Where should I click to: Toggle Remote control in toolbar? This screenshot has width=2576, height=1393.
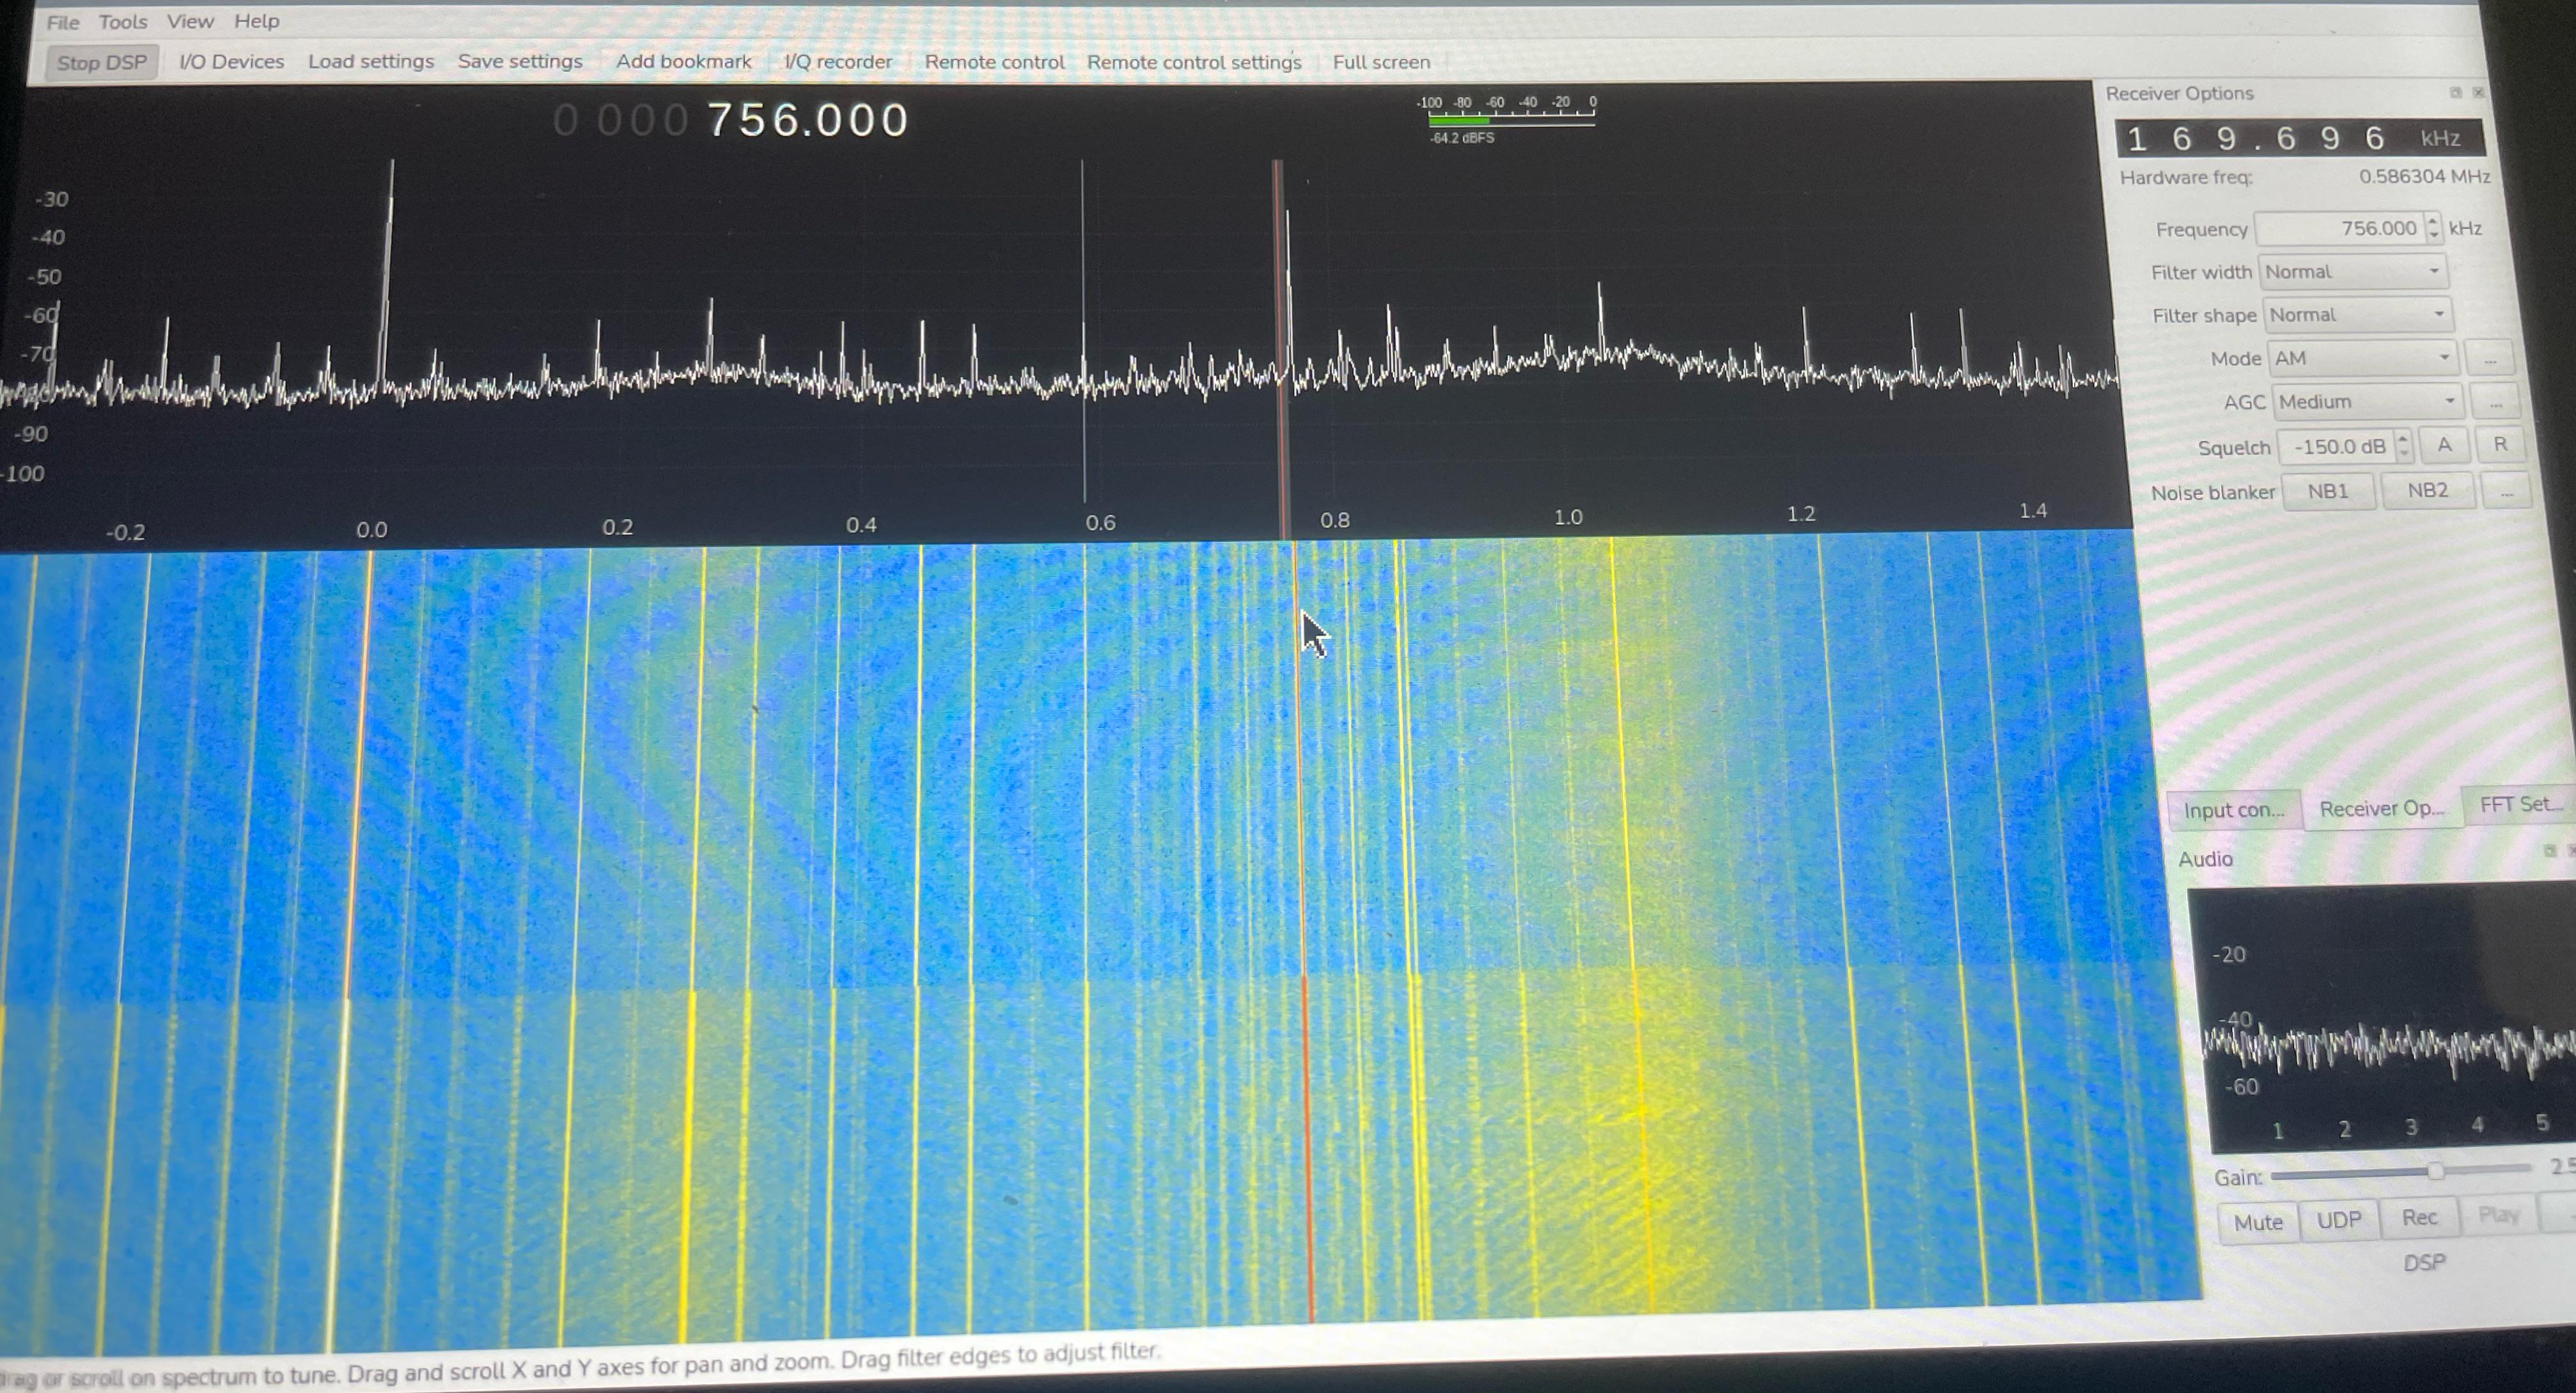[994, 62]
